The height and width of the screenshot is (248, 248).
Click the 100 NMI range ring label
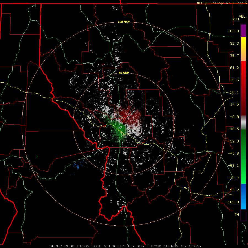click(124, 22)
